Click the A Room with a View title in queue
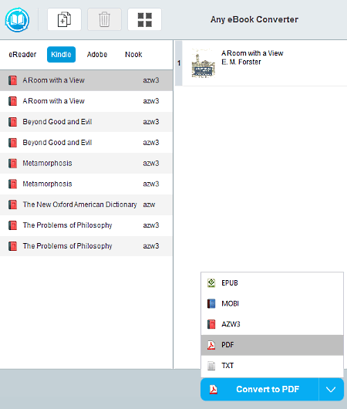Viewport: 347px width, 409px height. [x=252, y=53]
